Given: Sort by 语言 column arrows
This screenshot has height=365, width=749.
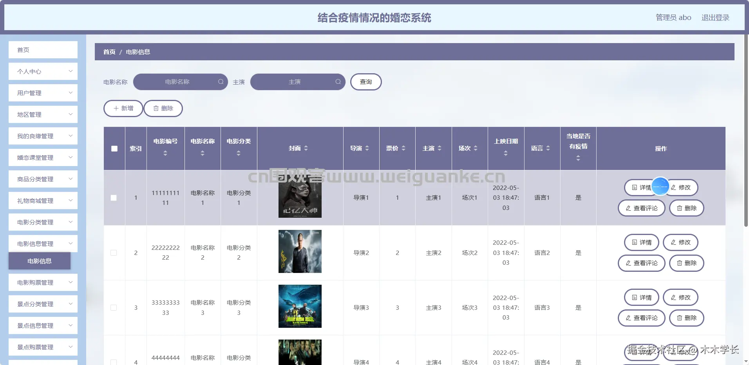Looking at the screenshot, I should pyautogui.click(x=548, y=148).
